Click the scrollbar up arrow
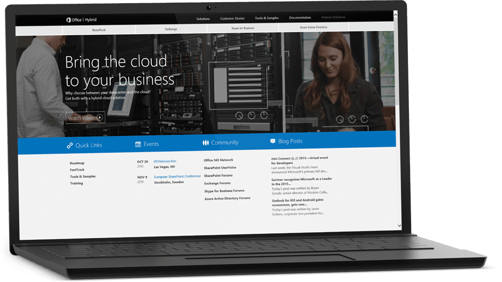The width and height of the screenshot is (502, 282). click(x=396, y=15)
